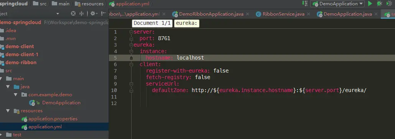This screenshot has width=395, height=139.
Task: Start debugging with the bug icon
Action: (379, 3)
